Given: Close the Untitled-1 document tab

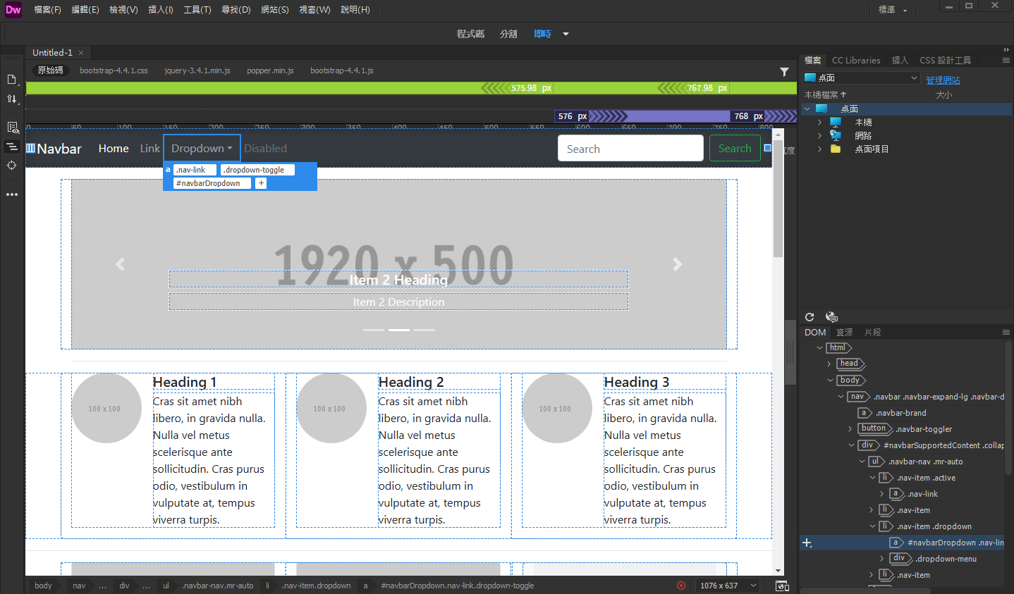Looking at the screenshot, I should click(81, 53).
